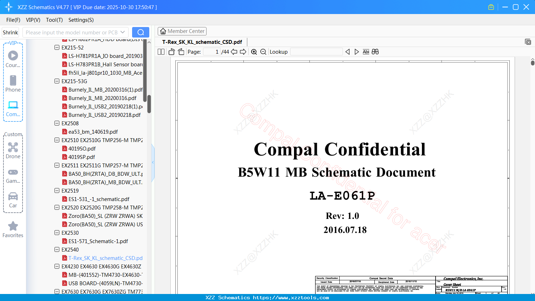
Task: Go to the next page arrow
Action: (x=243, y=52)
